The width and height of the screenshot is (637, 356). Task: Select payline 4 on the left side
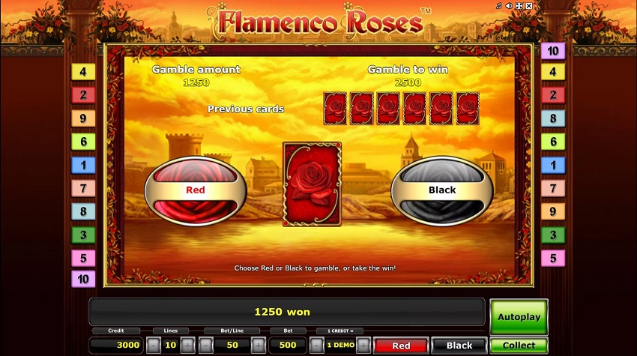point(83,72)
